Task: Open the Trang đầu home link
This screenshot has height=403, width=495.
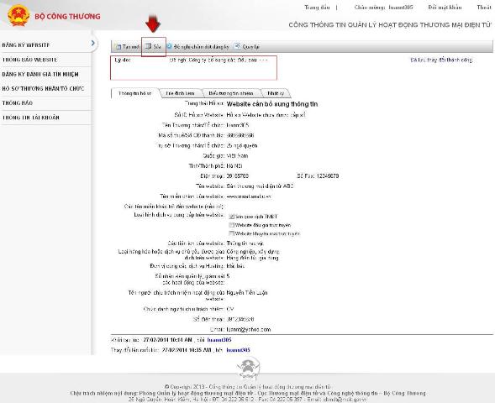Action: pos(317,8)
